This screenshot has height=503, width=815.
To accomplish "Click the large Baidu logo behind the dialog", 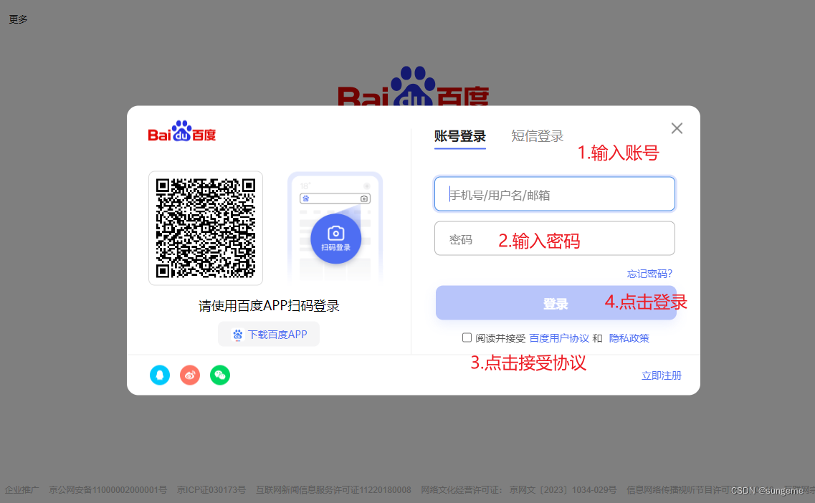I will click(413, 86).
